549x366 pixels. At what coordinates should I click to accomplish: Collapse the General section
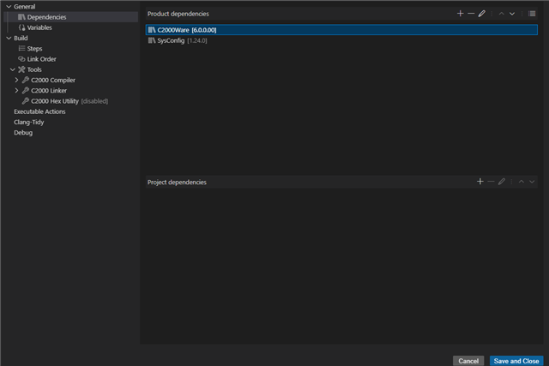pos(9,6)
